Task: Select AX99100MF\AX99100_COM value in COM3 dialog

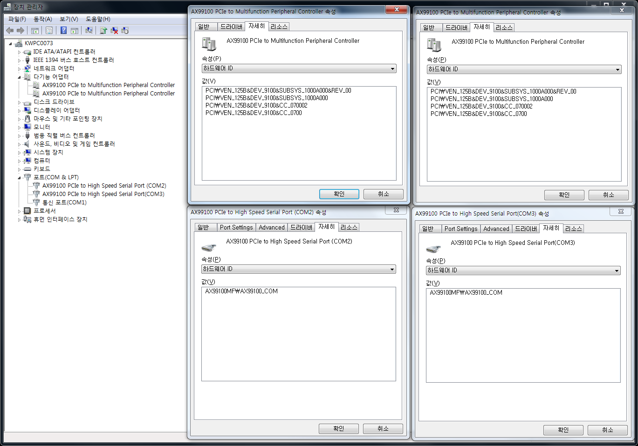Action: [466, 293]
